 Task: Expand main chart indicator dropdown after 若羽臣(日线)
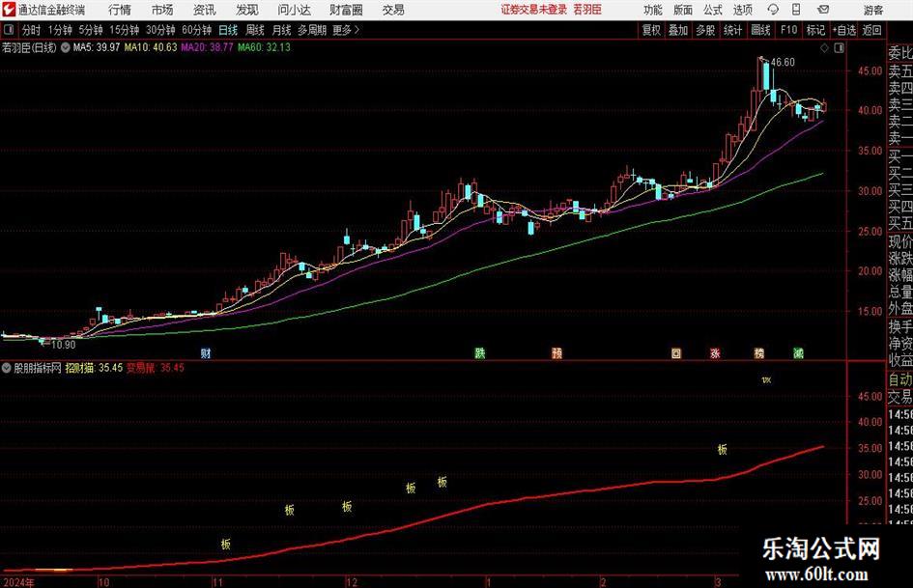(x=66, y=47)
